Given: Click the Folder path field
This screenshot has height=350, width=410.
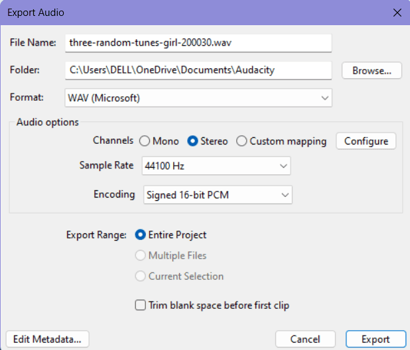Looking at the screenshot, I should (x=198, y=70).
